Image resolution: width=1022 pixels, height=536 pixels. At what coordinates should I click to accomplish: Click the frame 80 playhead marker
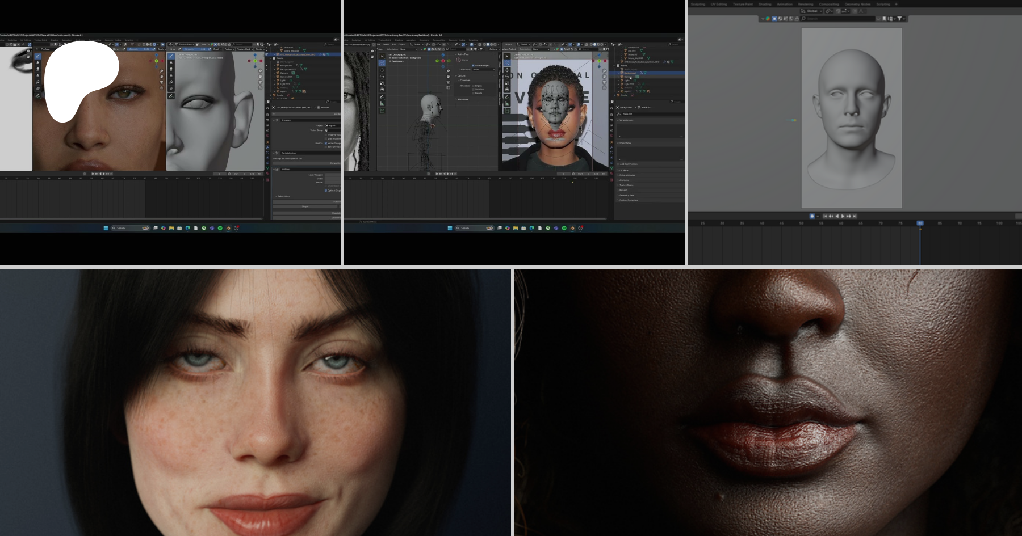click(920, 223)
